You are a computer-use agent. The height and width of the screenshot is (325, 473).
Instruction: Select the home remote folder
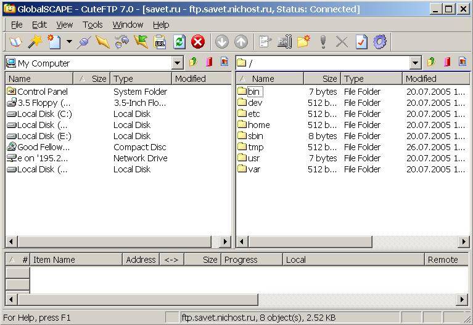click(x=253, y=125)
